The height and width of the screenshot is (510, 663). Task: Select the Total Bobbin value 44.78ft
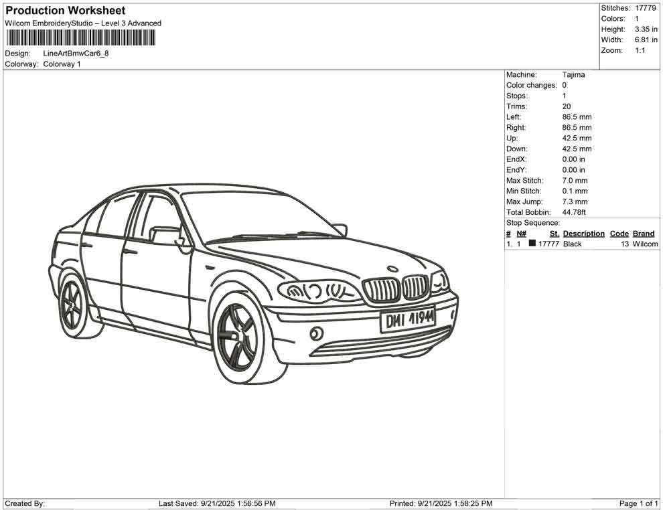coord(574,212)
